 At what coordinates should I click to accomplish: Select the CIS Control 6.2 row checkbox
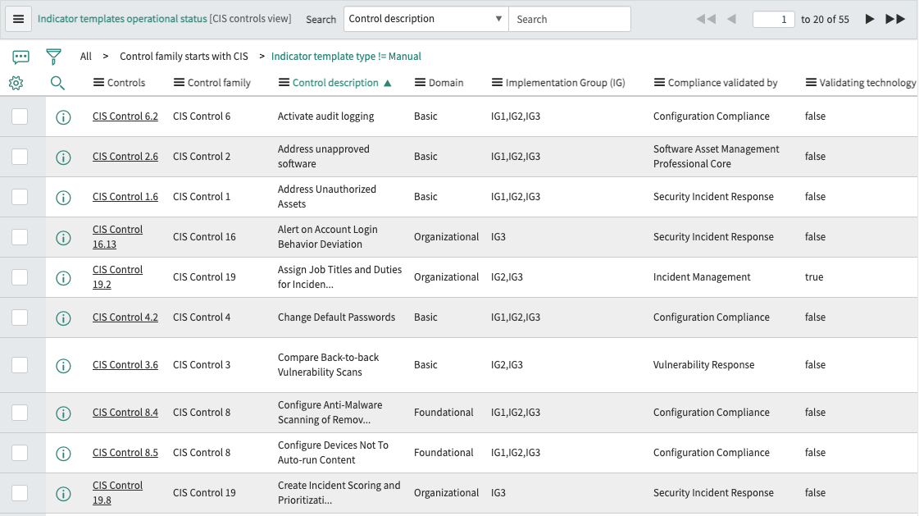20,116
